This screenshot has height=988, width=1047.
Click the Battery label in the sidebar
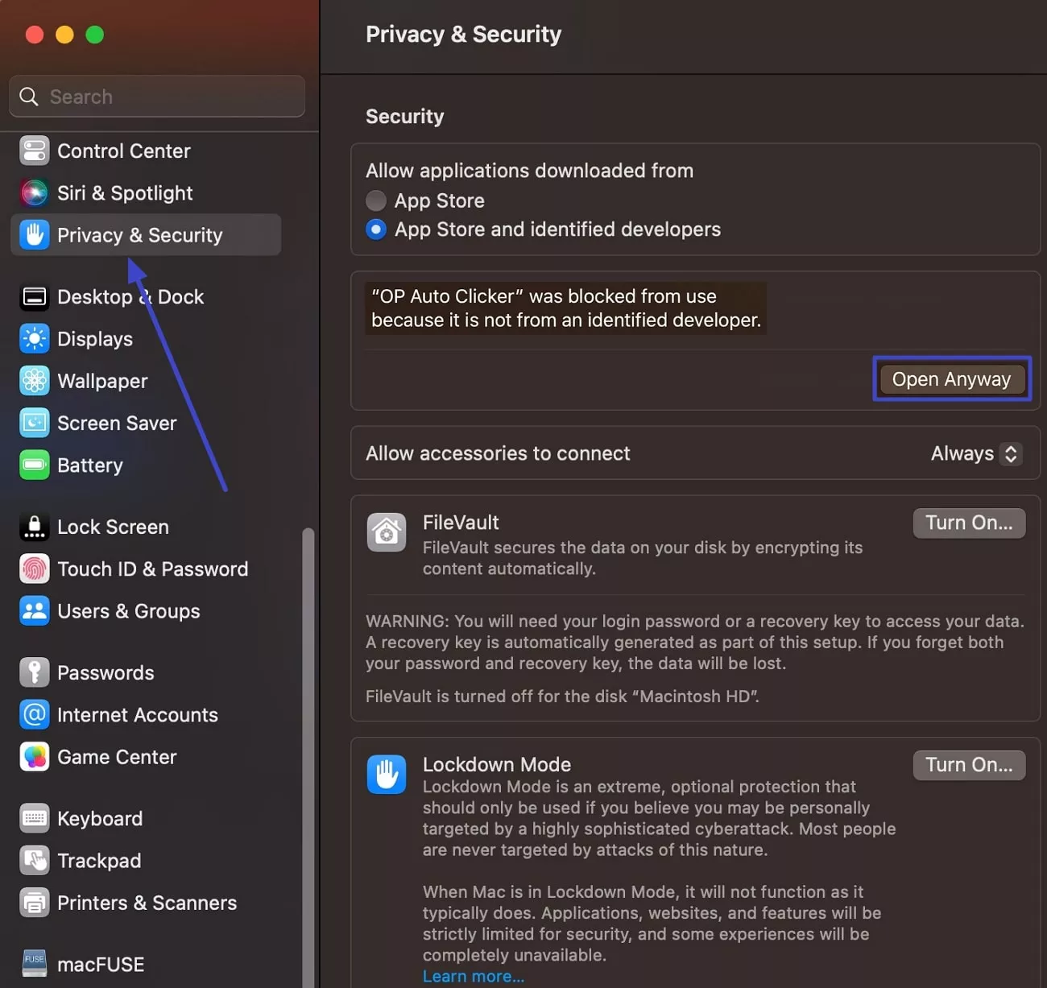(90, 465)
